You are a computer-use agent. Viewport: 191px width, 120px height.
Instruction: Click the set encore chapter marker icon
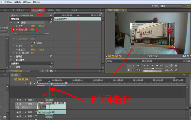point(31,83)
